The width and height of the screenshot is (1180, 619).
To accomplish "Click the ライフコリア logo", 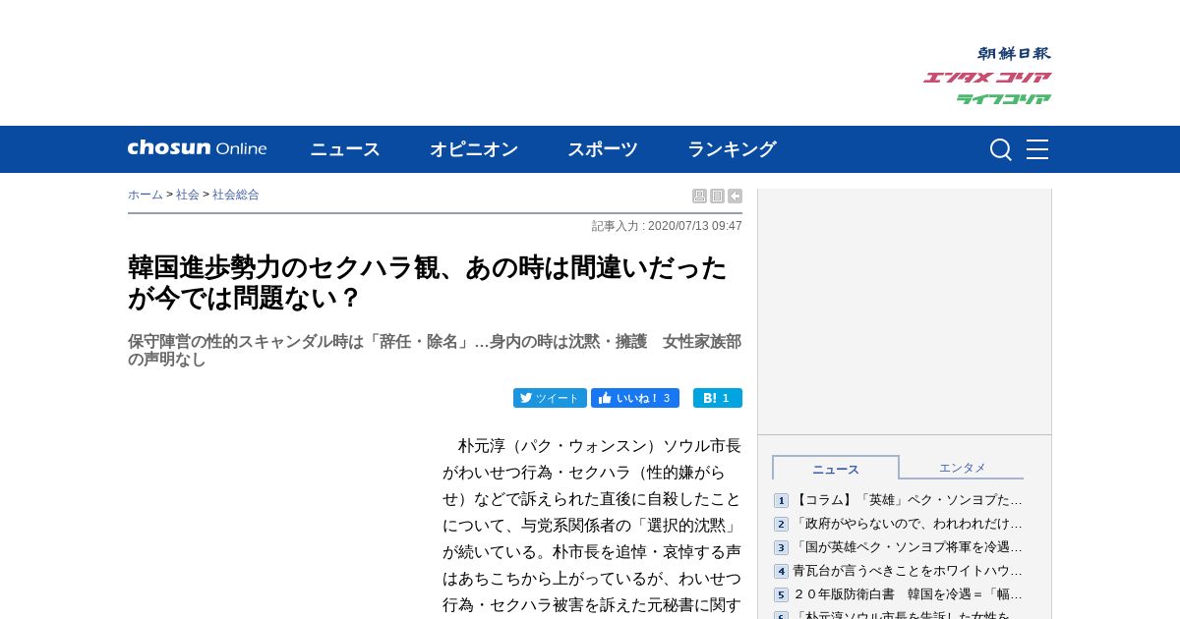I will coord(1004,99).
